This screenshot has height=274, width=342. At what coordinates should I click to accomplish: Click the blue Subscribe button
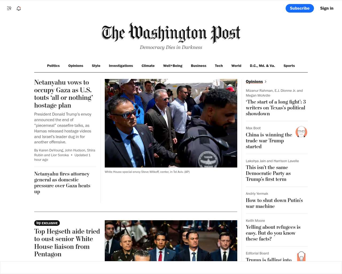[300, 8]
